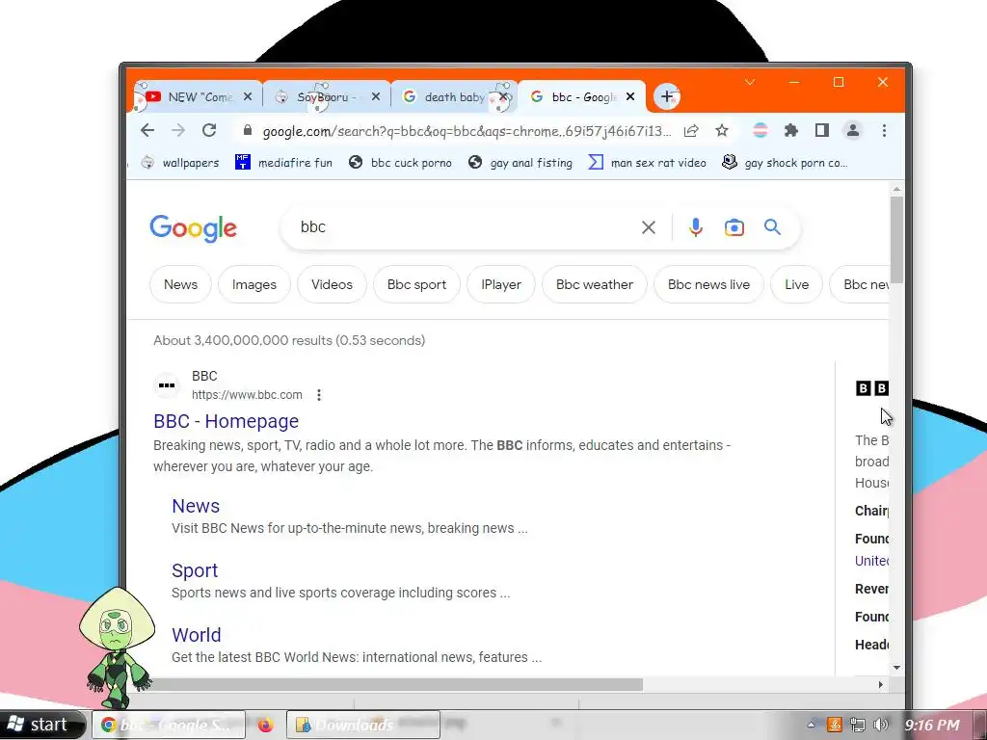Open the volume control in the tray
Image resolution: width=987 pixels, height=740 pixels.
click(x=881, y=725)
